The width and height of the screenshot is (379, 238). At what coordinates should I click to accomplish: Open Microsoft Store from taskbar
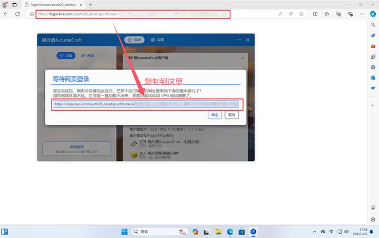(242, 231)
